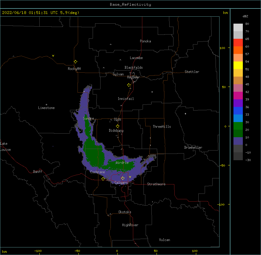Viewport: 261px width, 255px height.
Task: Click the Limestone map label
Action: point(46,108)
